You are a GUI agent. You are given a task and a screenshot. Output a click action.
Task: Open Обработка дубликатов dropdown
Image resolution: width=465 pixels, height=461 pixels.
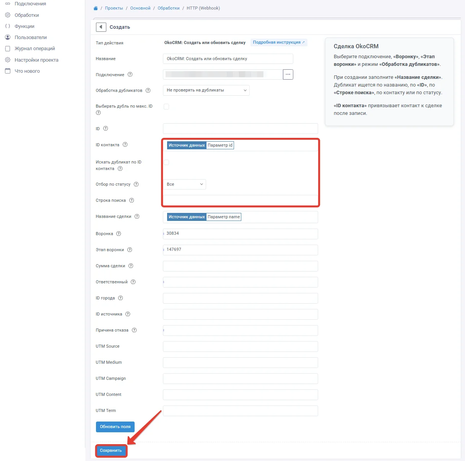pos(206,90)
